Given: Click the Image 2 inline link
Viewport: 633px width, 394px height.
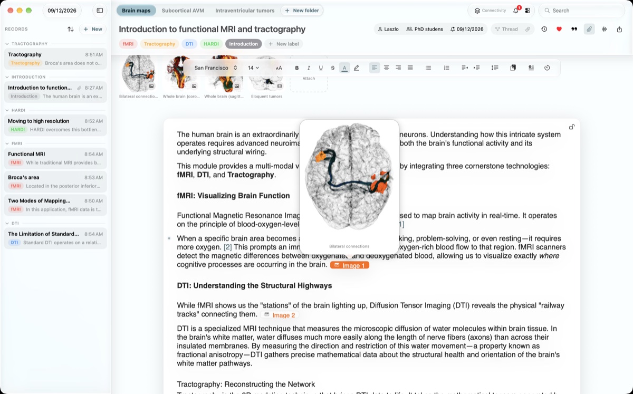Looking at the screenshot, I should [x=280, y=315].
